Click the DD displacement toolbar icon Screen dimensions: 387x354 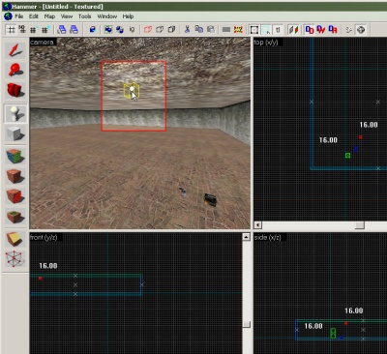tap(310, 30)
